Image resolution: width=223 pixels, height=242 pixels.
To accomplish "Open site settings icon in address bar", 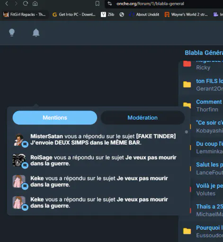I will coord(110,3).
